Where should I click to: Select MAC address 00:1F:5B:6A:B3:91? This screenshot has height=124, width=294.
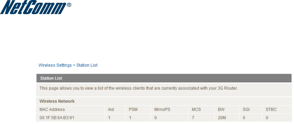(x=57, y=118)
